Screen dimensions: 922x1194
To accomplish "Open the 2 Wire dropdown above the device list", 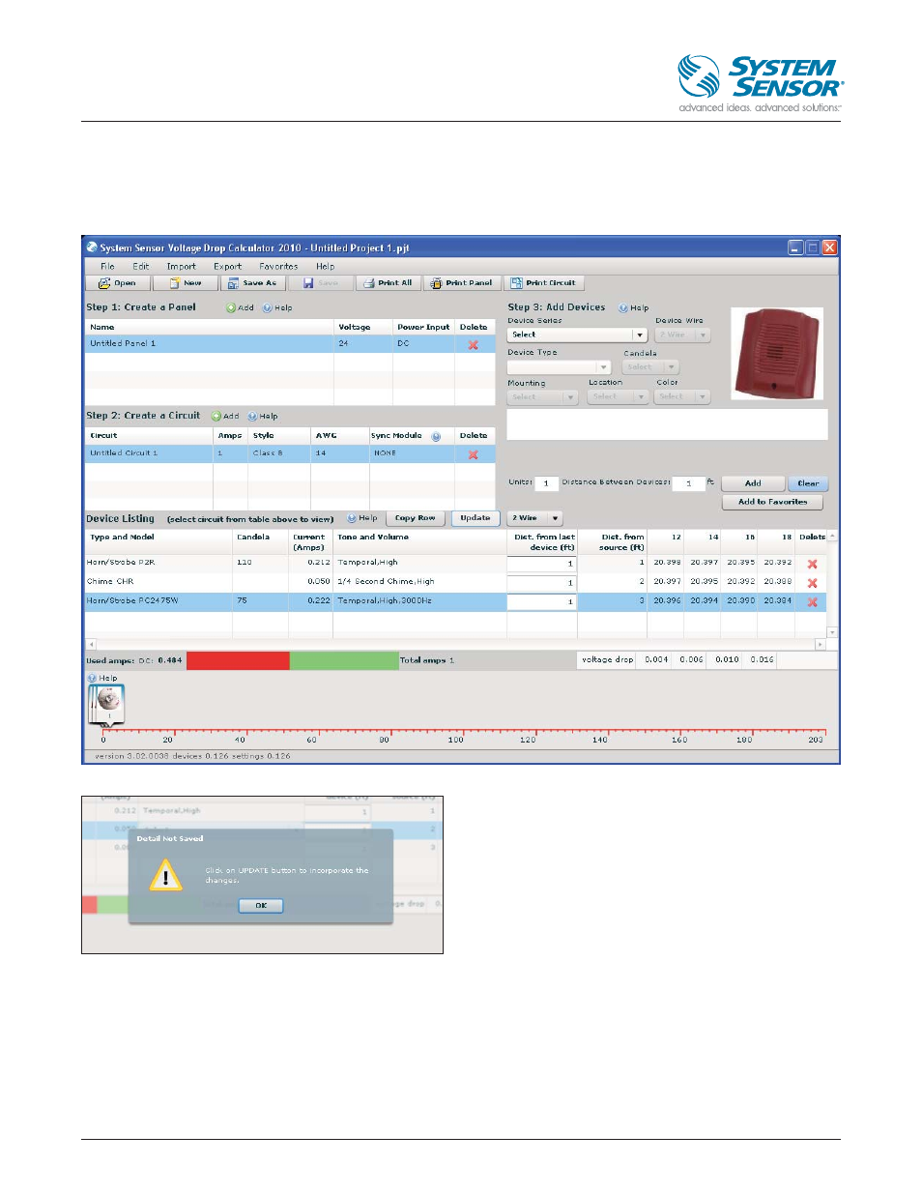I will coord(534,519).
